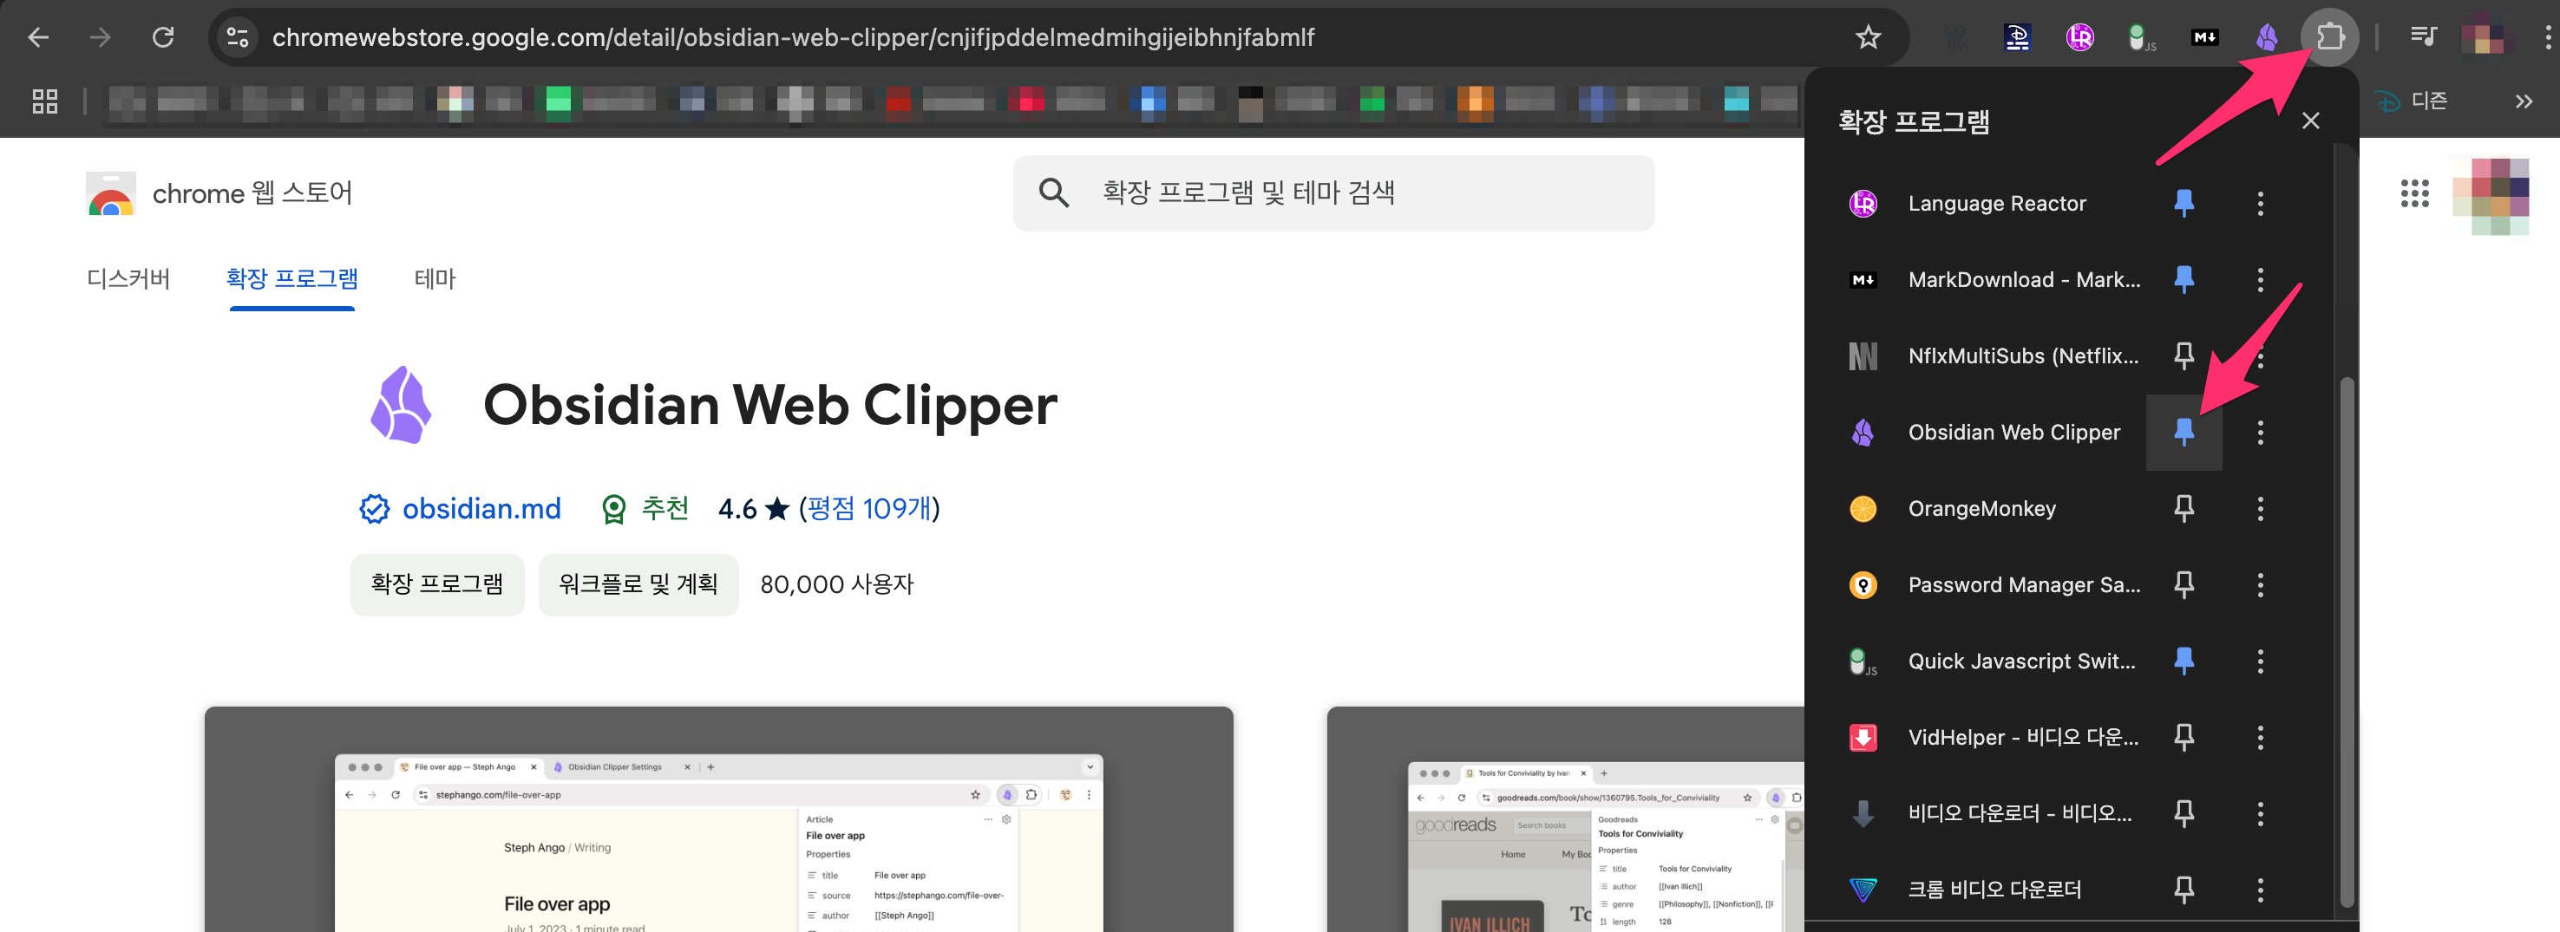2560x932 pixels.
Task: Open more options for Quick Javascript Switcher
Action: click(x=2260, y=661)
